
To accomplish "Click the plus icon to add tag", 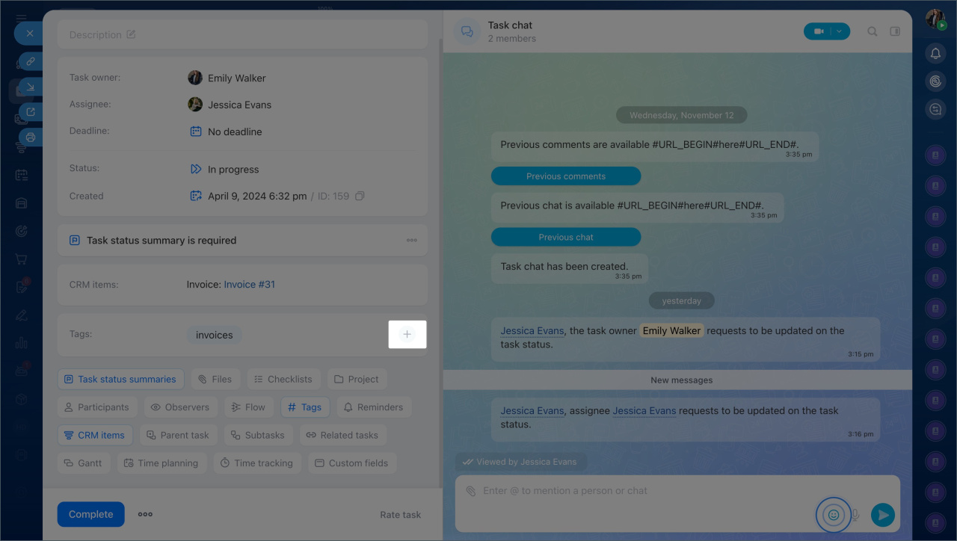I will tap(407, 334).
